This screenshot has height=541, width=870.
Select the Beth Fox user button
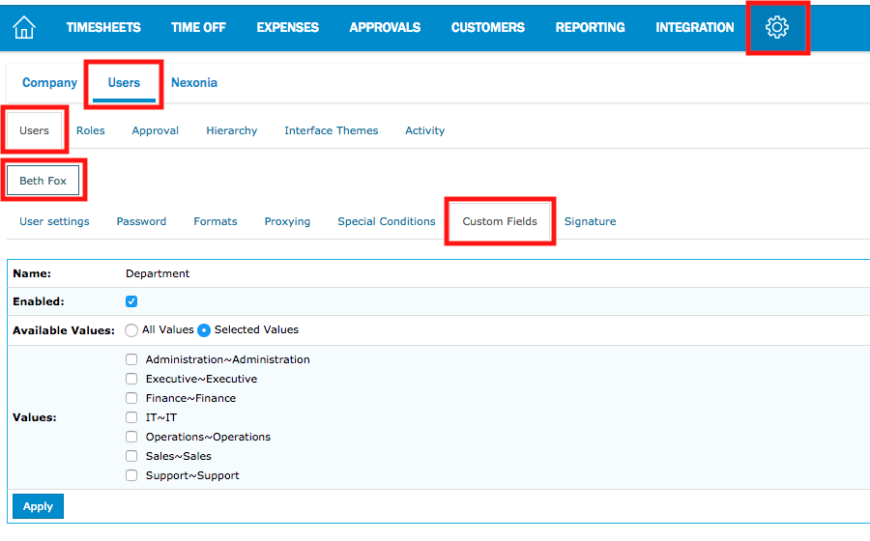pyautogui.click(x=43, y=181)
